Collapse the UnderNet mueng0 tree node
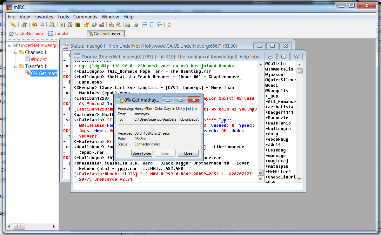The height and width of the screenshot is (235, 381). (10, 45)
